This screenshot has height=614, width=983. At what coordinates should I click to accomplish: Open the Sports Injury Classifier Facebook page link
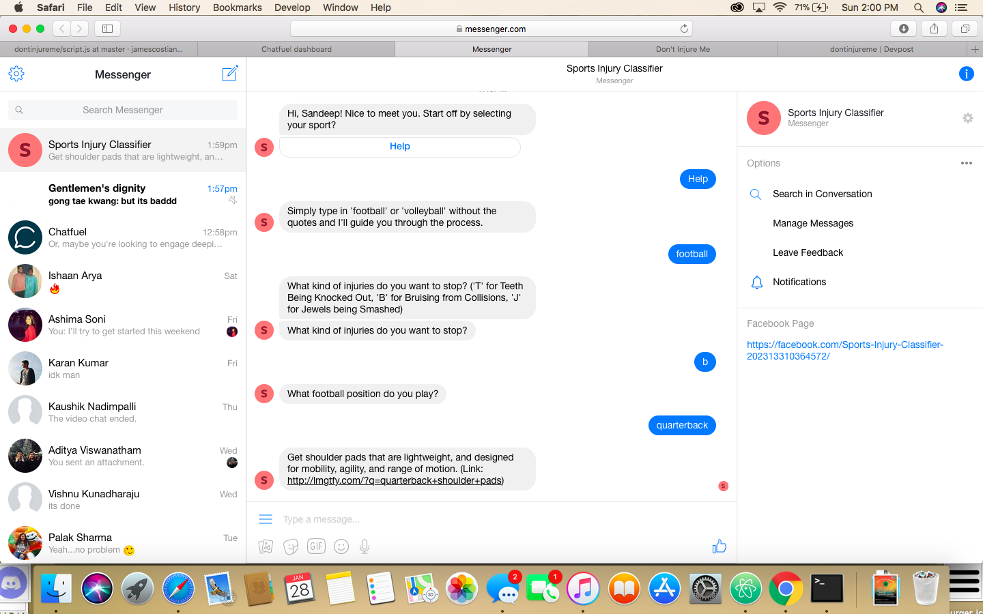tap(844, 350)
